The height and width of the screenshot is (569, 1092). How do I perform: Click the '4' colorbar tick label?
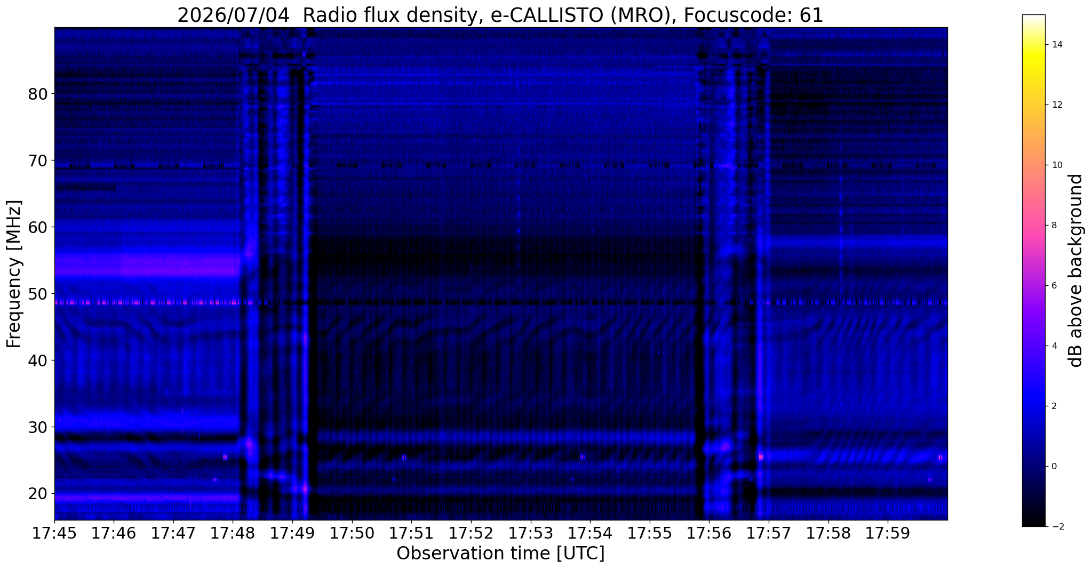1053,346
